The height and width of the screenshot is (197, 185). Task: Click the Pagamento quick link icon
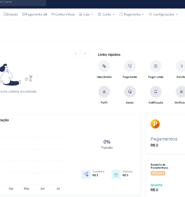tap(130, 66)
